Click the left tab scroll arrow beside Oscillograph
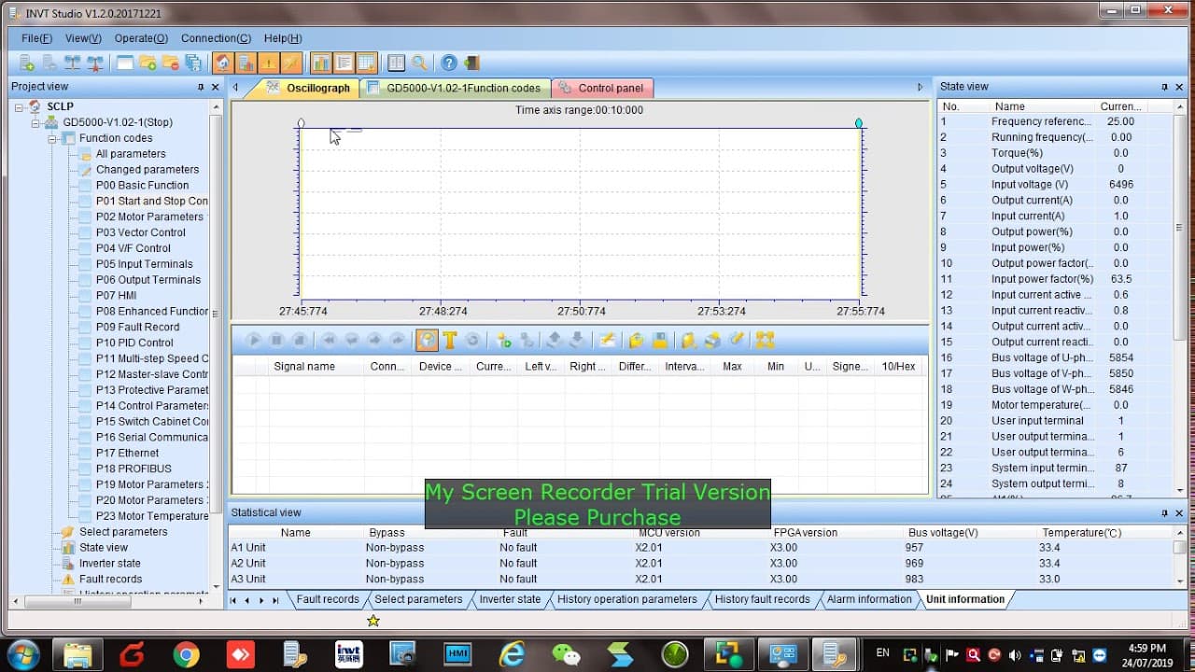The width and height of the screenshot is (1195, 672). click(235, 88)
